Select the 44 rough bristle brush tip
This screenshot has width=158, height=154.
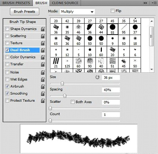click(x=101, y=29)
